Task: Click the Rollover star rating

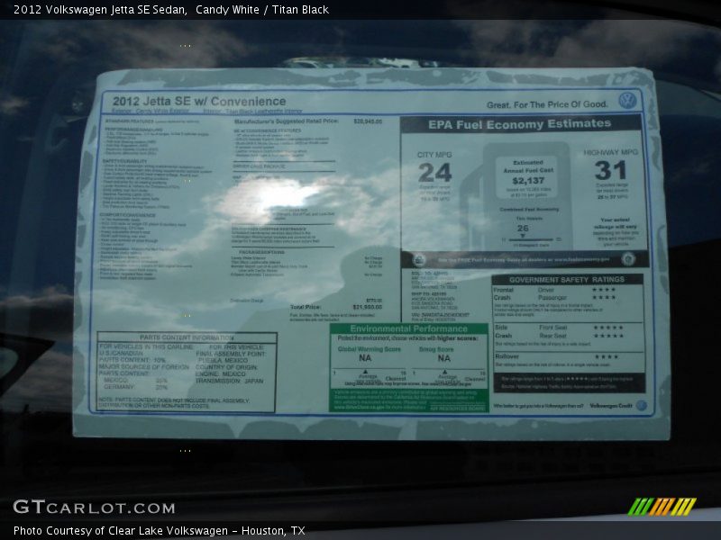Action: point(606,356)
